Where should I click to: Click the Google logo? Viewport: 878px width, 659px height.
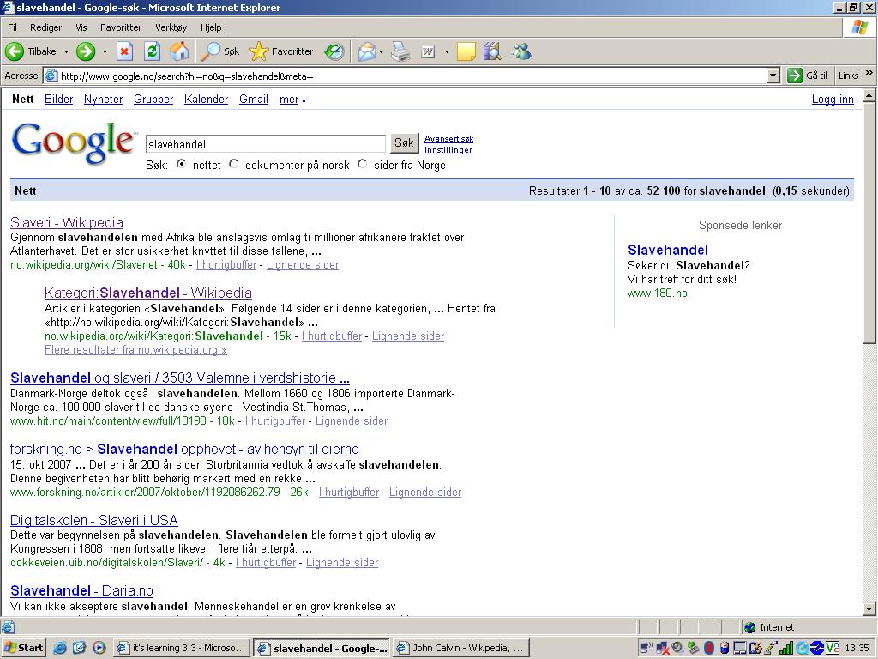click(74, 144)
